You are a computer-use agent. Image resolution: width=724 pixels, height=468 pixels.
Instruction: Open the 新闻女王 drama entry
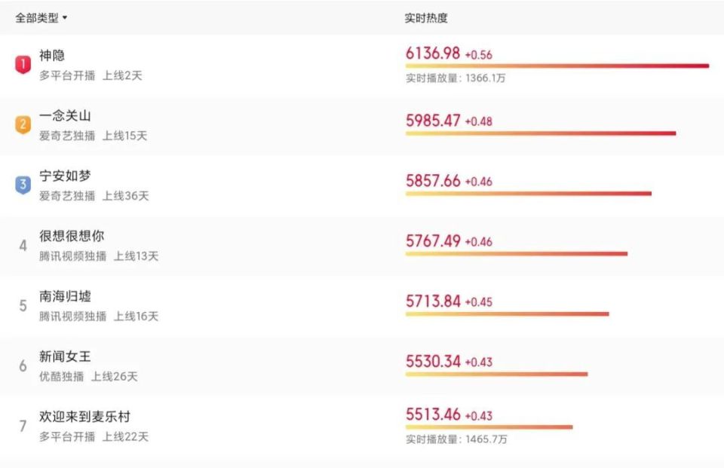pos(65,356)
